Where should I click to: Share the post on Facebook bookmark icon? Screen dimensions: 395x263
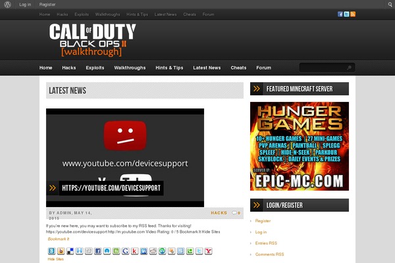coord(97,251)
